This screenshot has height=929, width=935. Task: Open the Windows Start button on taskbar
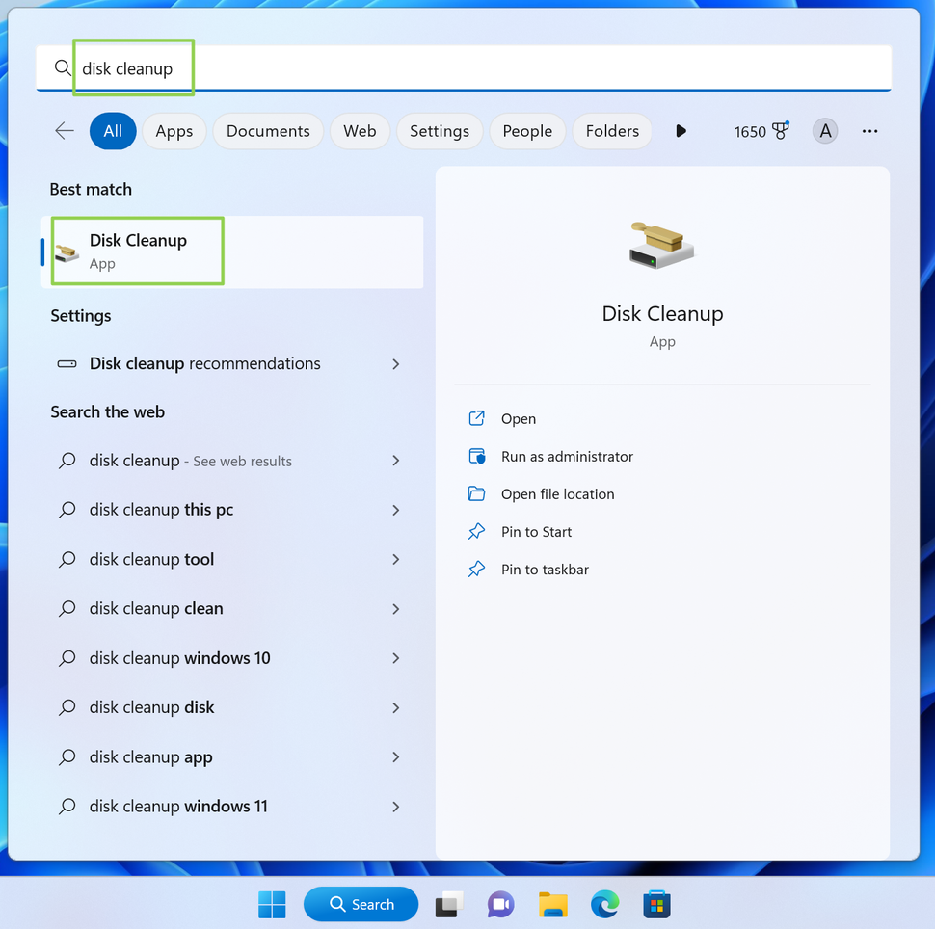click(272, 905)
